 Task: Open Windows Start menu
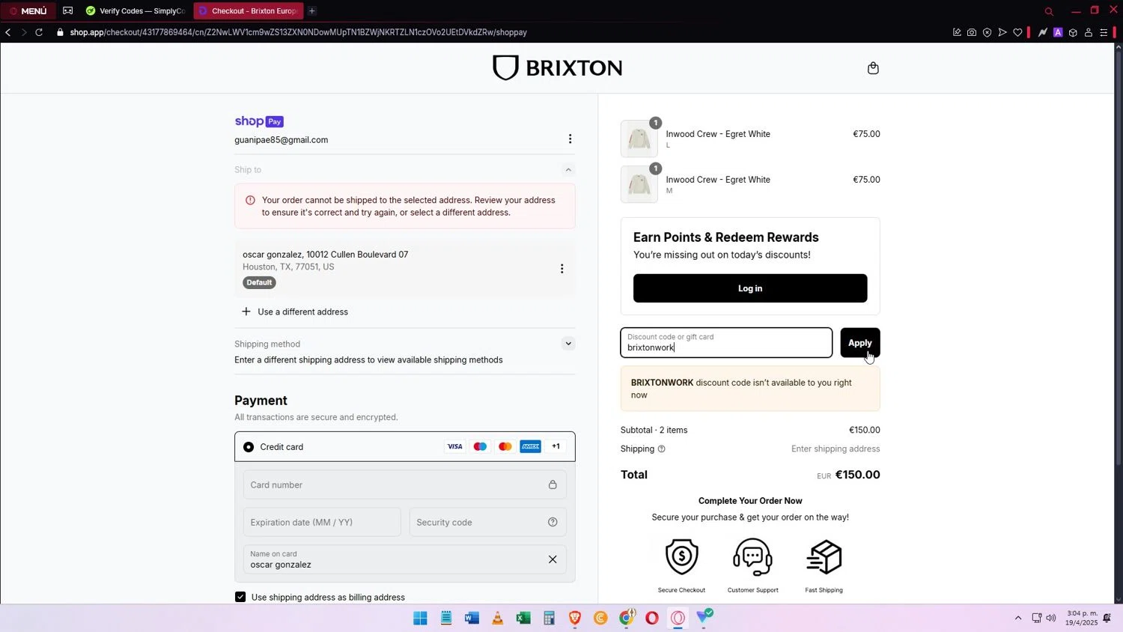(x=421, y=618)
